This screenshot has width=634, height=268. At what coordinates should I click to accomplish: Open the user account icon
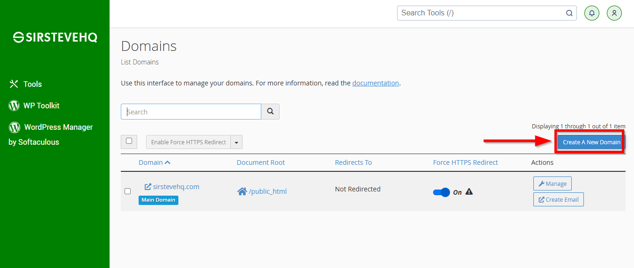[x=614, y=13]
